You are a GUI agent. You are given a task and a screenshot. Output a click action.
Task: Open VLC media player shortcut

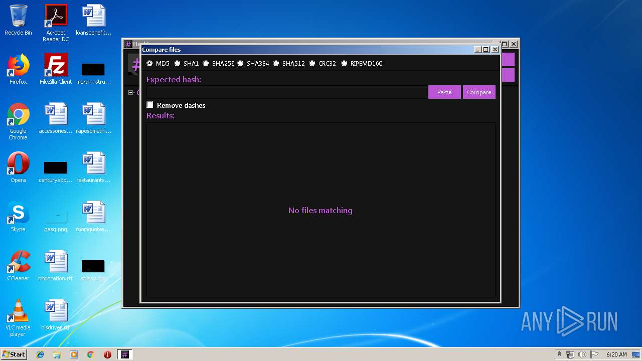18,318
